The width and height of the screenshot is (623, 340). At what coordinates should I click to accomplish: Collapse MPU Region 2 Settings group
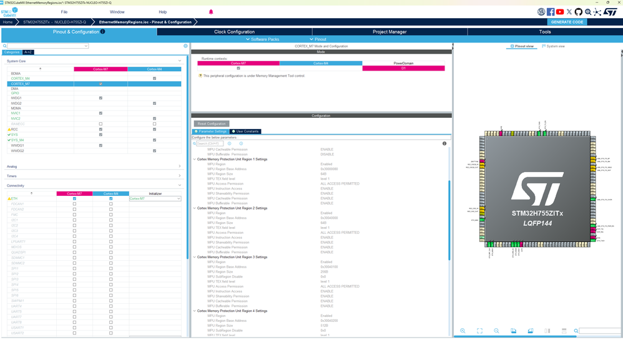point(195,208)
